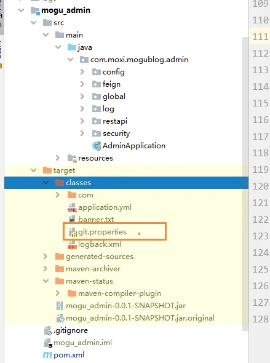This screenshot has width=270, height=363.
Task: Expand the generated-sources folder
Action: coord(46,257)
